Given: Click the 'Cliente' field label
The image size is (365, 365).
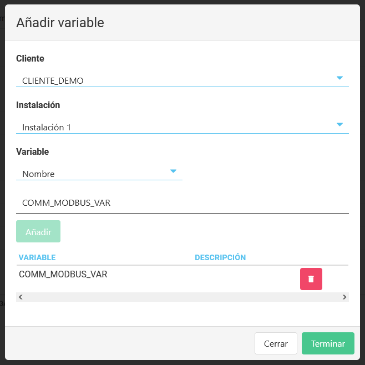Looking at the screenshot, I should 30,58.
